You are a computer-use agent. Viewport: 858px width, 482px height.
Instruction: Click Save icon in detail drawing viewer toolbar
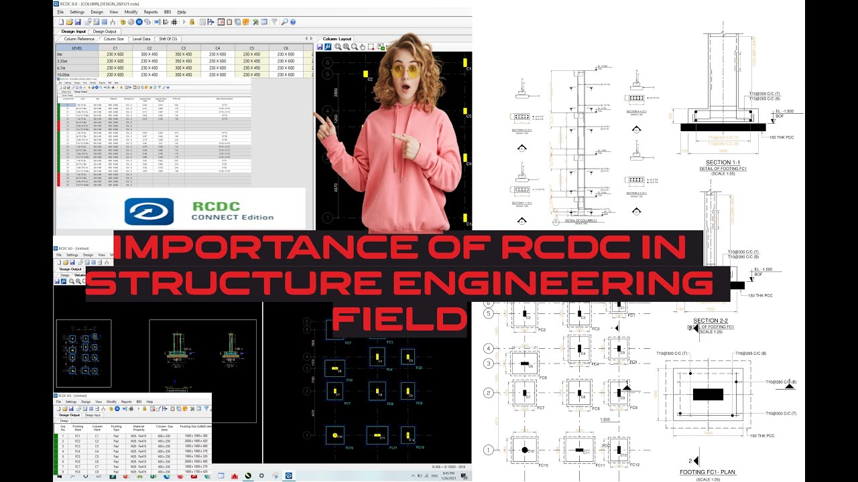pyautogui.click(x=57, y=281)
